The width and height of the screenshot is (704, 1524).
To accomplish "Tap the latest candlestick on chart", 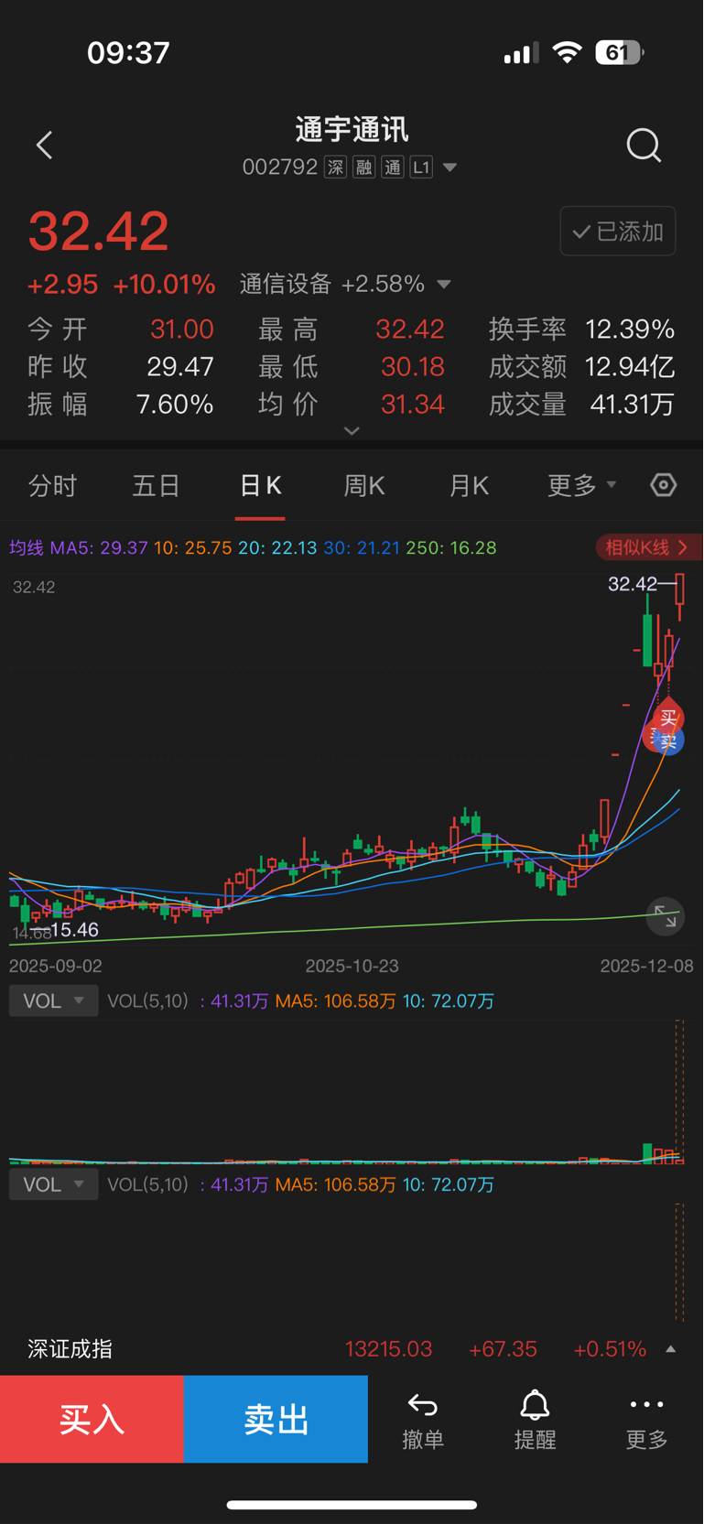I will point(680,597).
